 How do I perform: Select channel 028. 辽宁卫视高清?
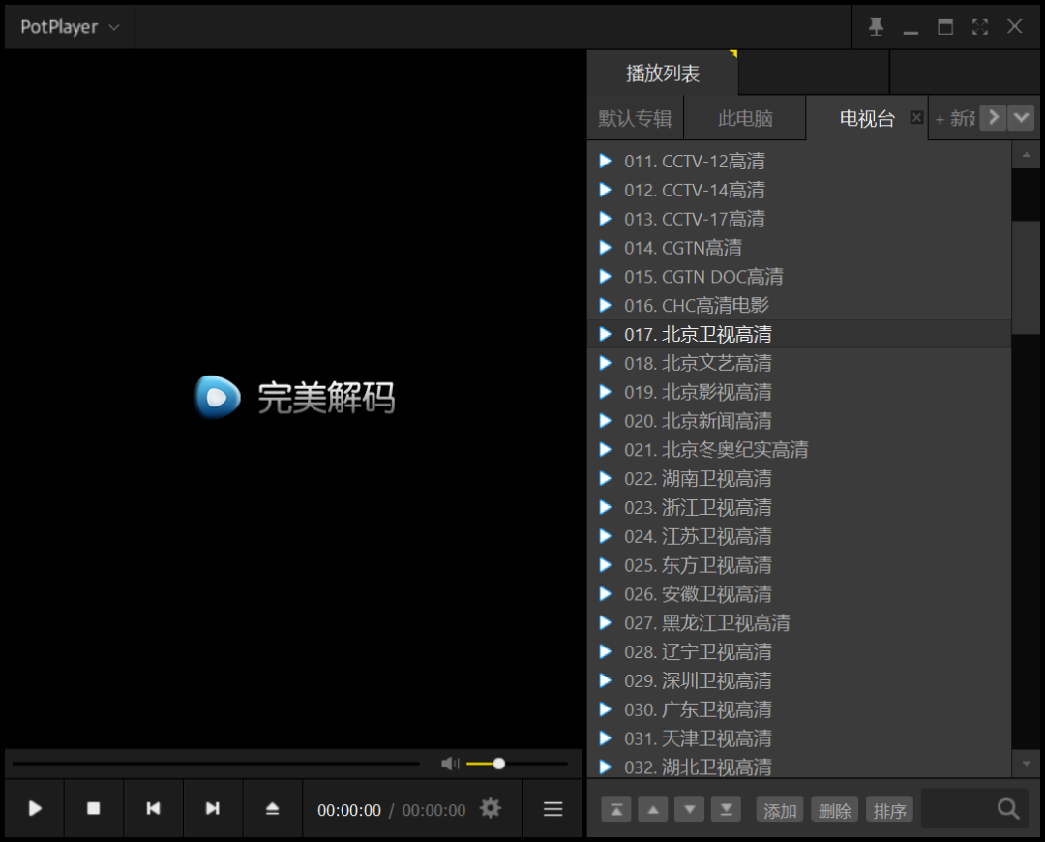pyautogui.click(x=800, y=652)
